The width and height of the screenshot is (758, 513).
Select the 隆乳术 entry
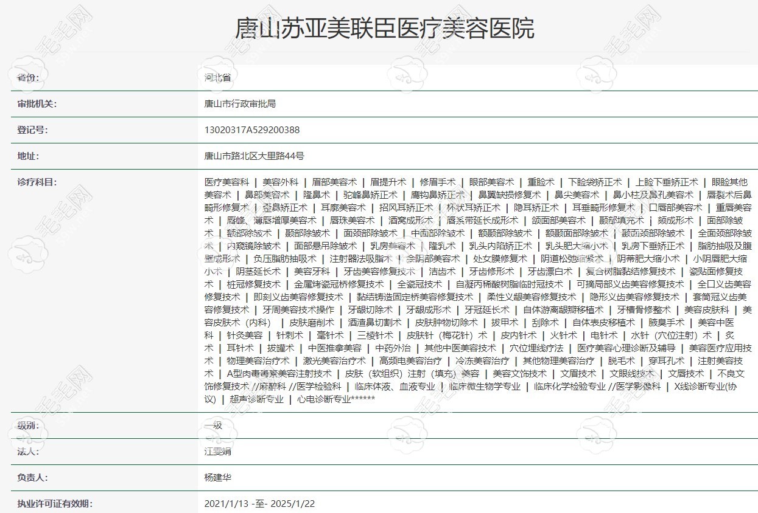[x=442, y=246]
